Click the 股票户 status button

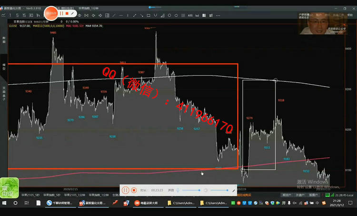(x=313, y=195)
